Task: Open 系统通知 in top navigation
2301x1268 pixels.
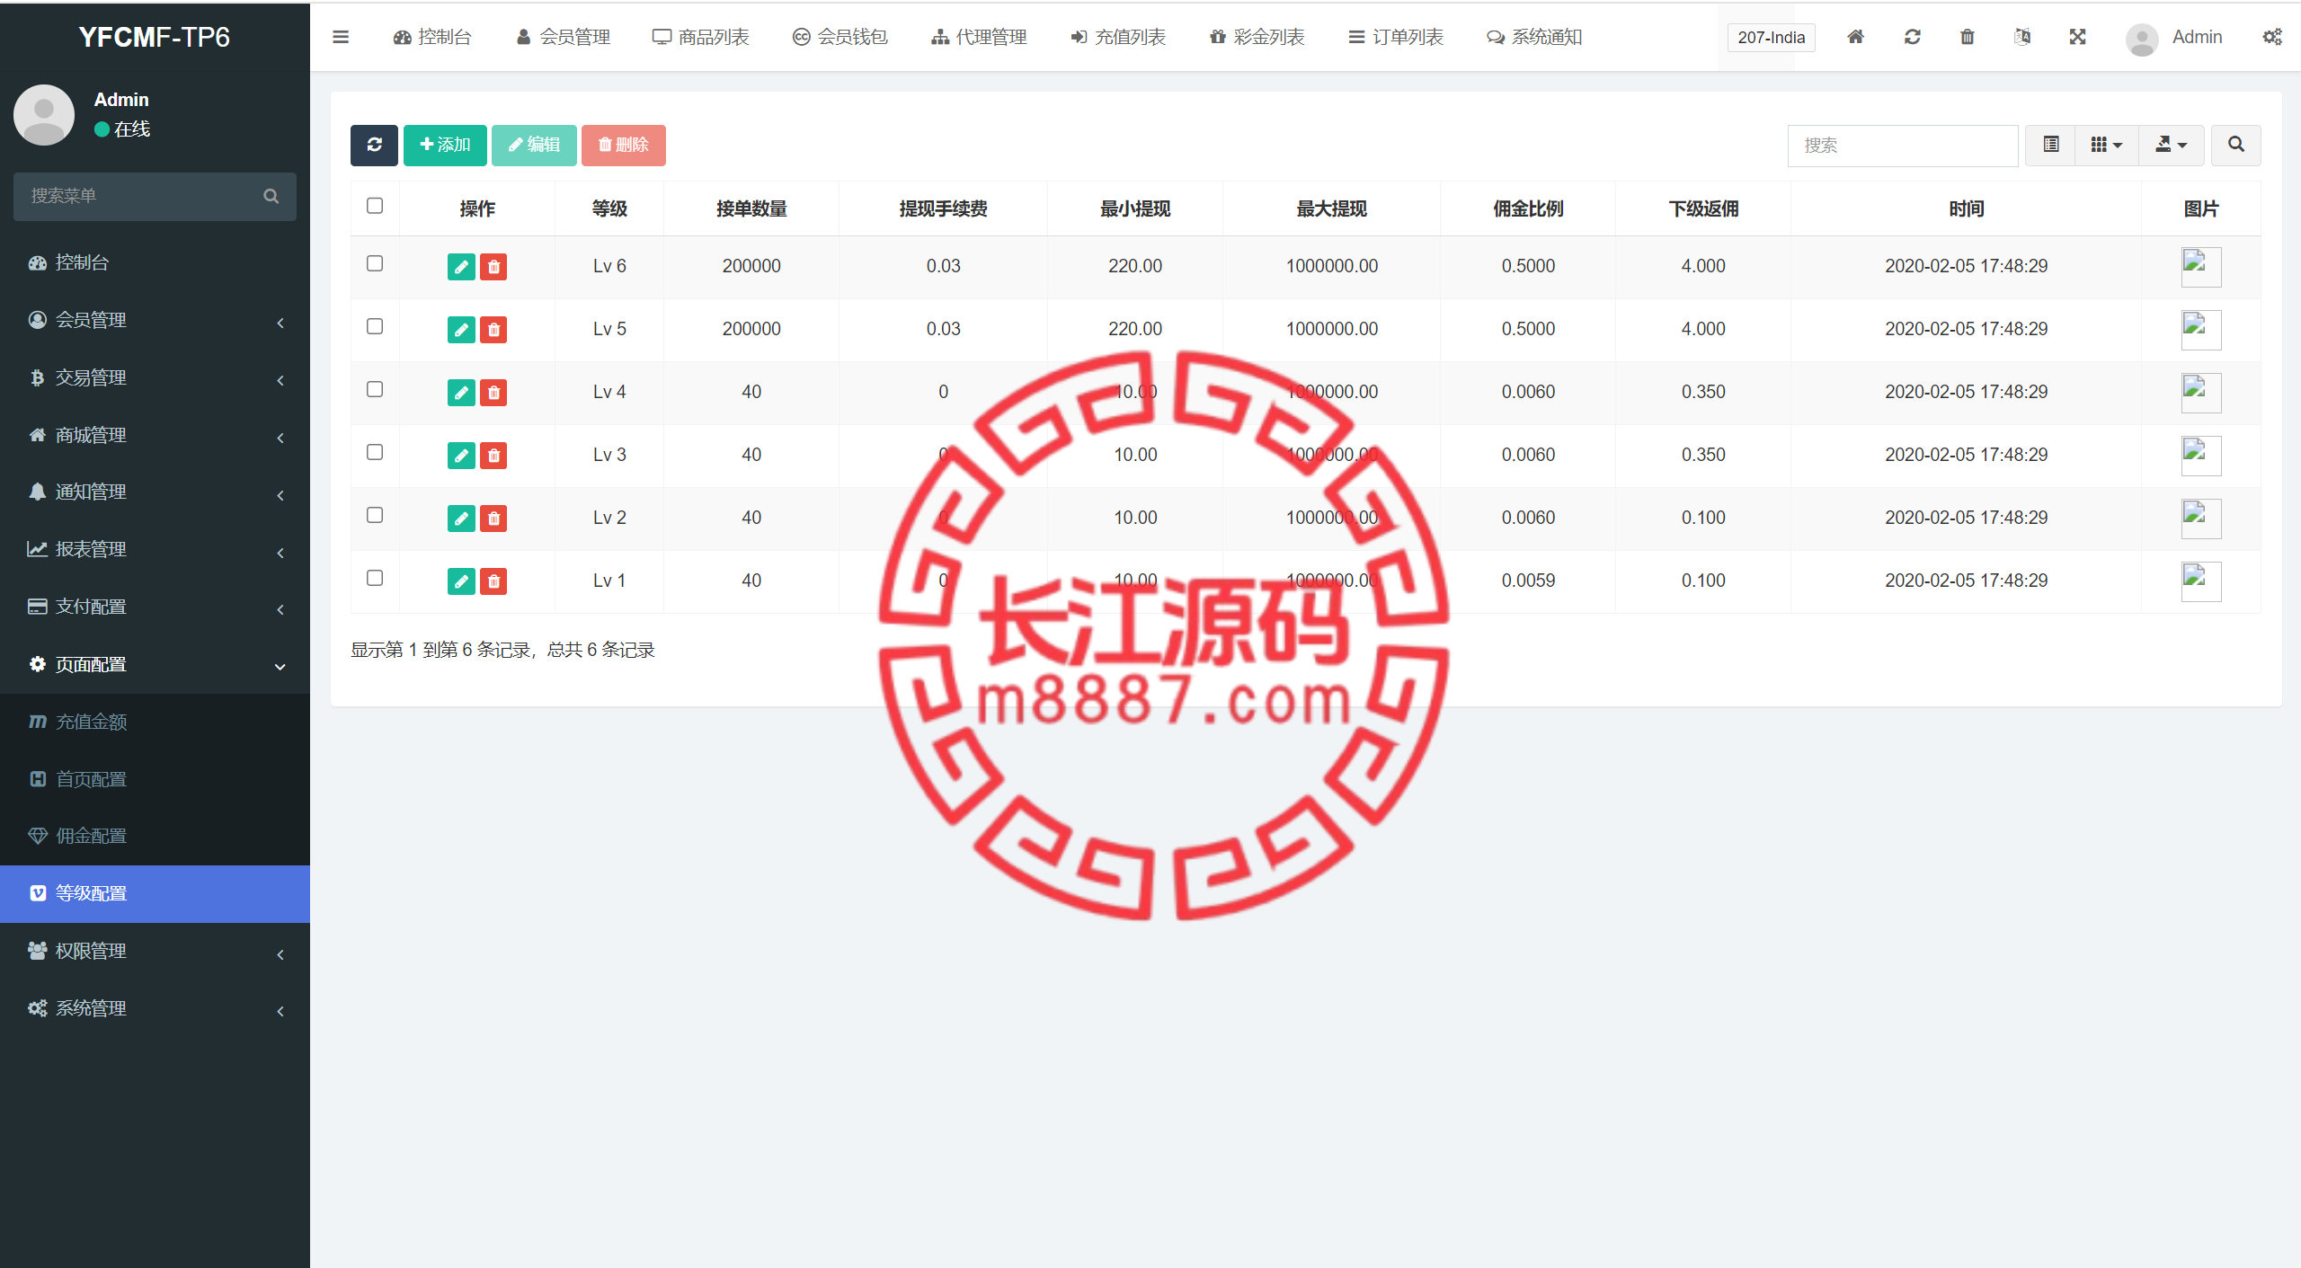Action: coord(1534,37)
